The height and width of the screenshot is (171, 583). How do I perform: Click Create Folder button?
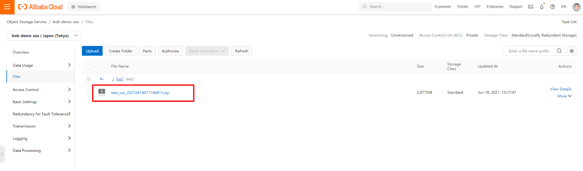[x=121, y=51]
